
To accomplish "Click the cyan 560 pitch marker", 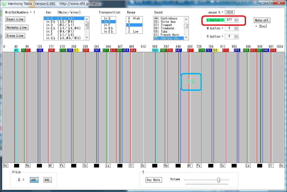I will pyautogui.click(x=155, y=50).
